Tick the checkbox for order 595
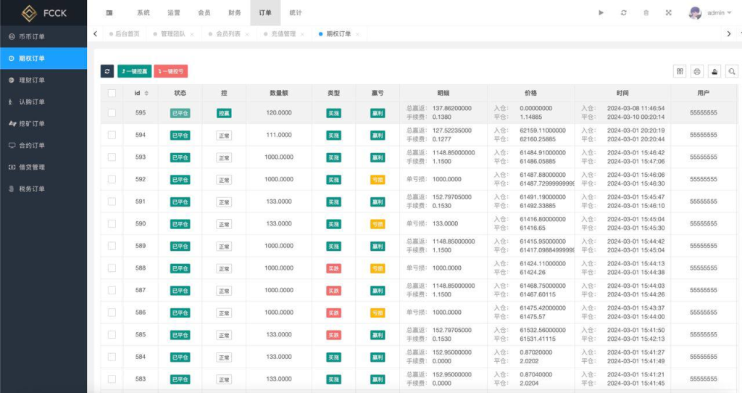The image size is (742, 393). [112, 112]
